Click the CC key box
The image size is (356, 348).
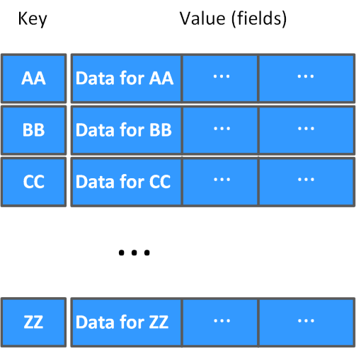(x=33, y=182)
